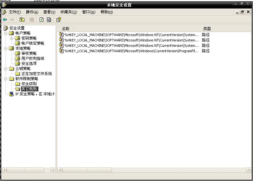Open the 窗口(W) menu

pos(89,12)
